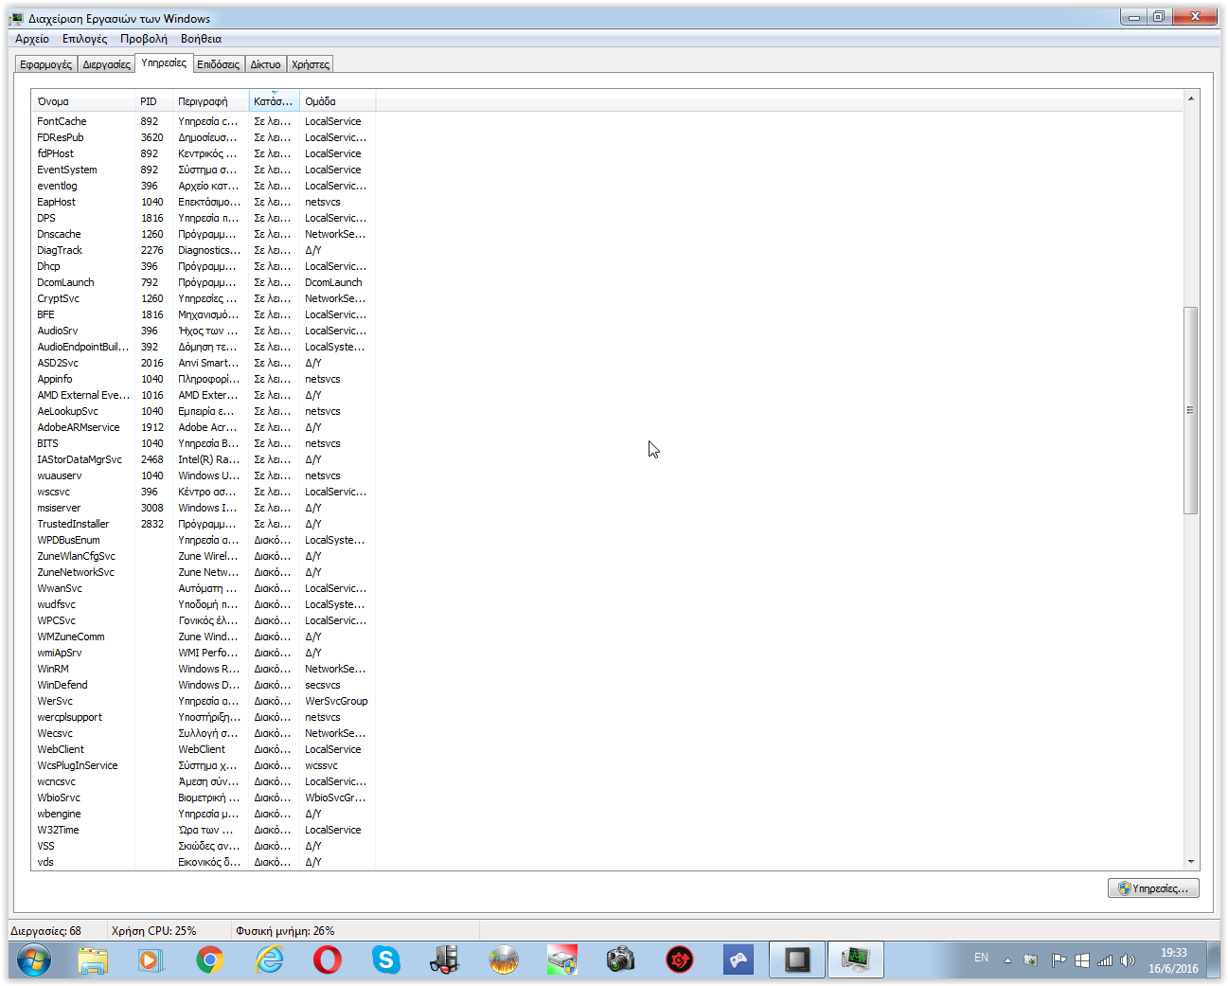1228x986 pixels.
Task: Switch to the dark square app taskbar button
Action: [x=797, y=960]
